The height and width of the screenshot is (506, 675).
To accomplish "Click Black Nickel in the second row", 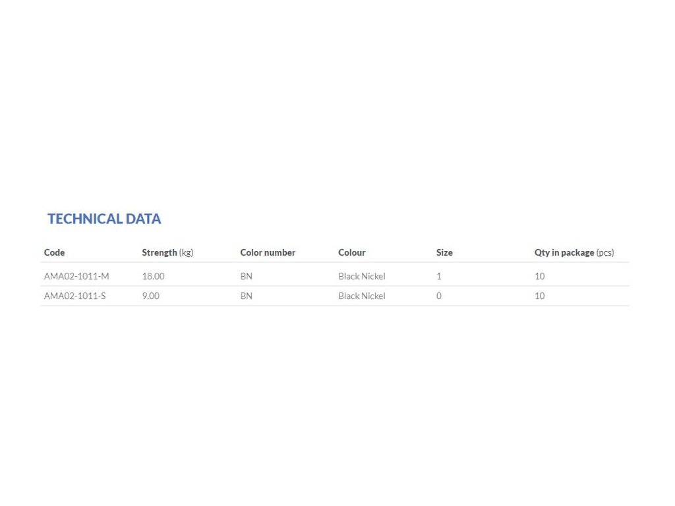I will (x=362, y=296).
